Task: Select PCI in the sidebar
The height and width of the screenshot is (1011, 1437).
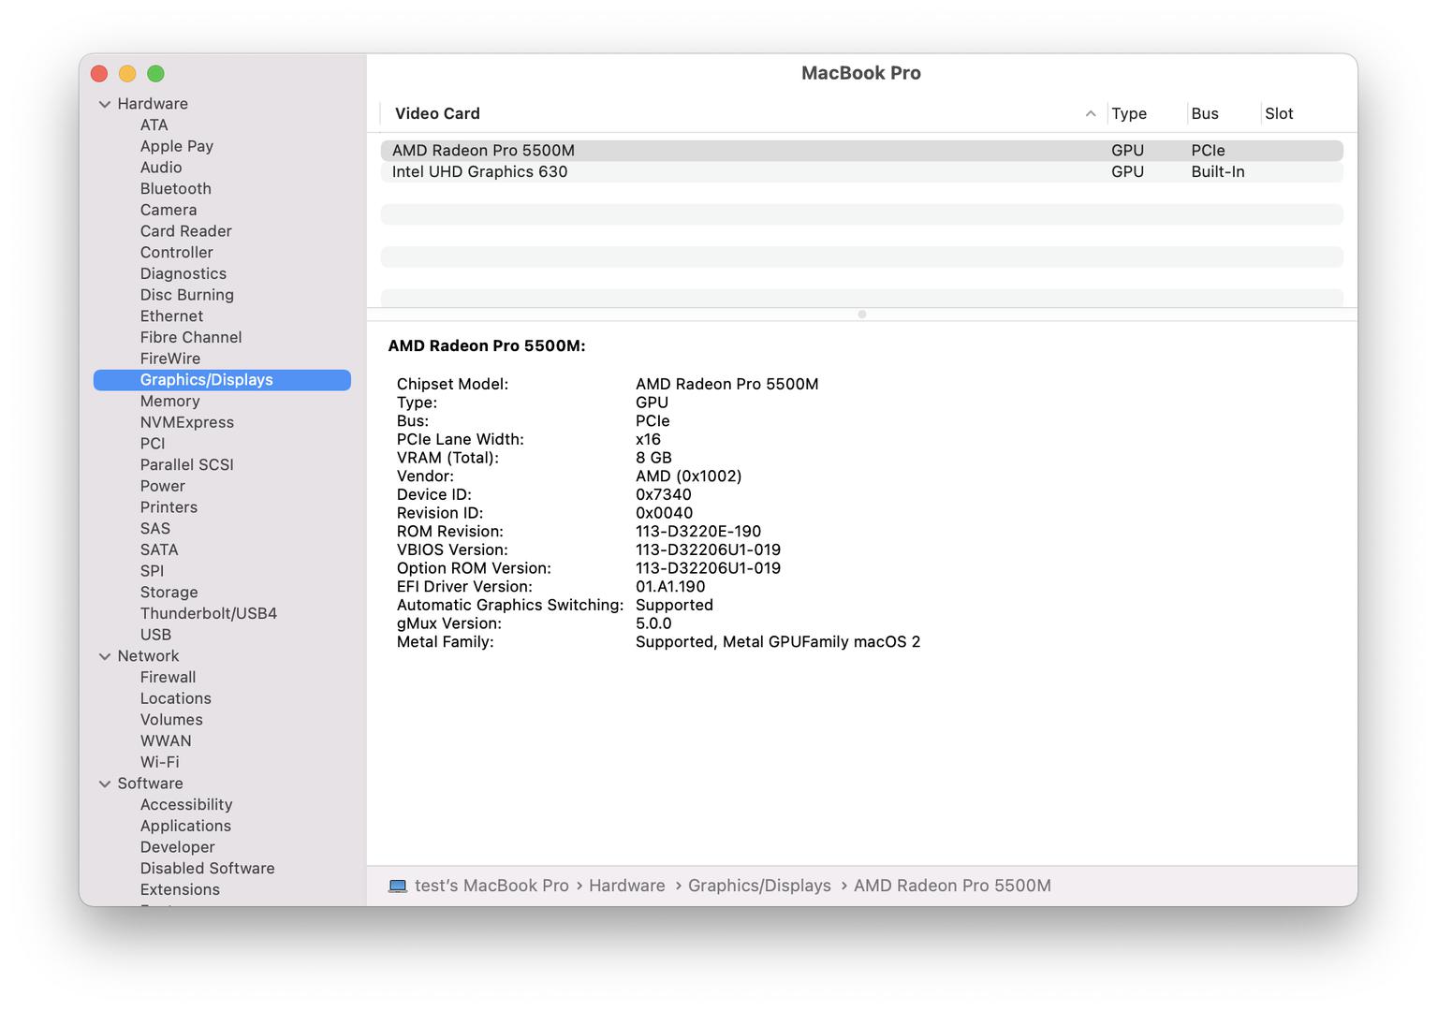Action: coord(153,444)
